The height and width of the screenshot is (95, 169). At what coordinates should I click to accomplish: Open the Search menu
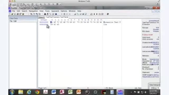click(x=25, y=11)
